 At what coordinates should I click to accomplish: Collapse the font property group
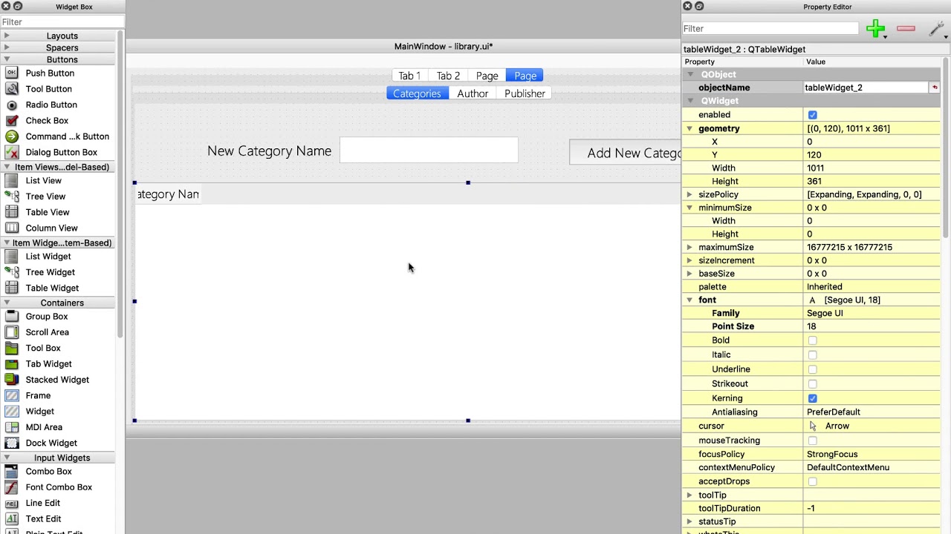click(x=689, y=300)
